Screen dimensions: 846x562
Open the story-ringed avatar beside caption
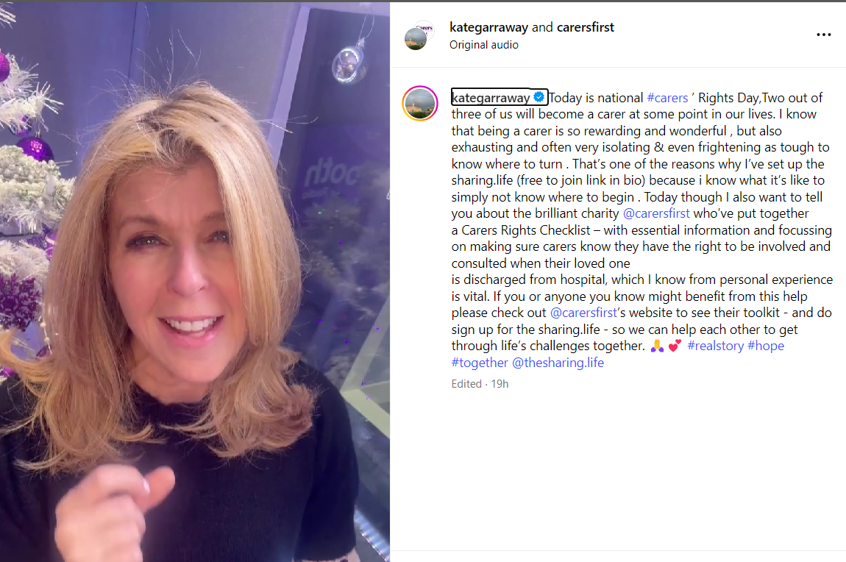420,103
